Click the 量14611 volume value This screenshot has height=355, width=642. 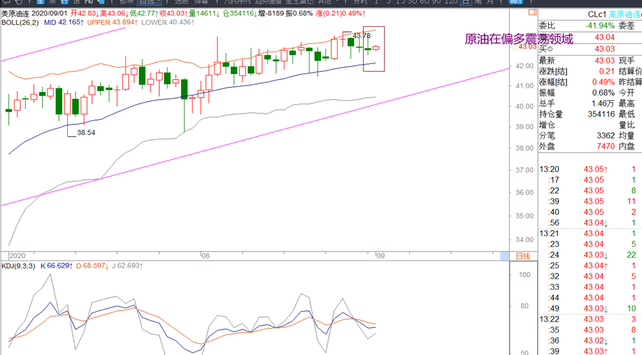click(x=204, y=13)
